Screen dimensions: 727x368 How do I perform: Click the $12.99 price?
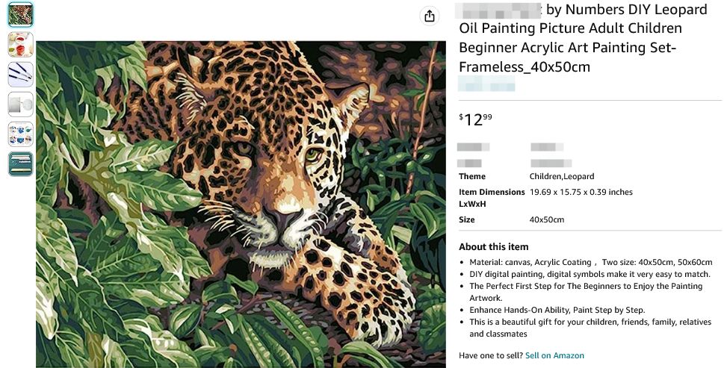pyautogui.click(x=476, y=119)
